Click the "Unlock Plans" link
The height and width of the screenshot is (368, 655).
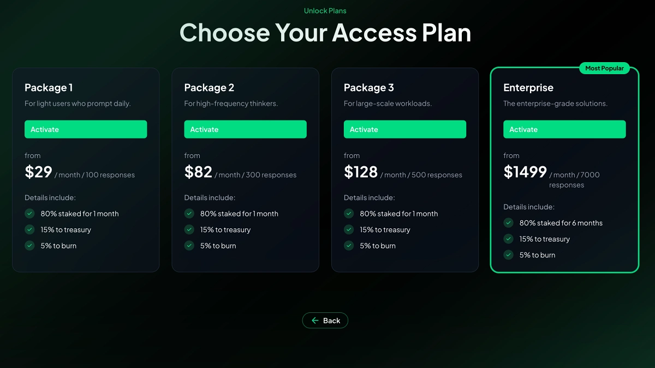pos(325,10)
